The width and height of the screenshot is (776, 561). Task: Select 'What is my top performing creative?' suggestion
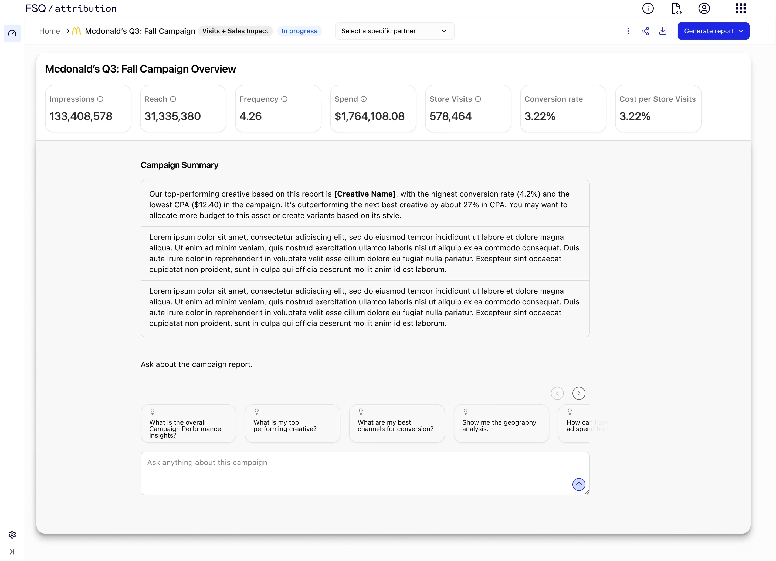coord(292,424)
